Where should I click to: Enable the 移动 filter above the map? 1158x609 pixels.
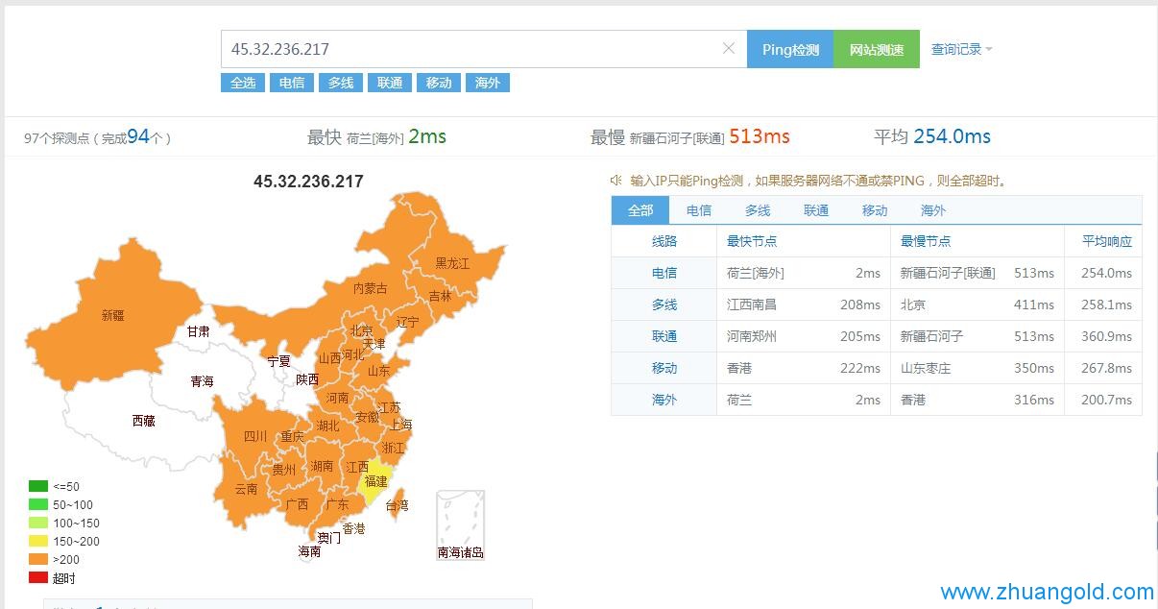pyautogui.click(x=438, y=83)
